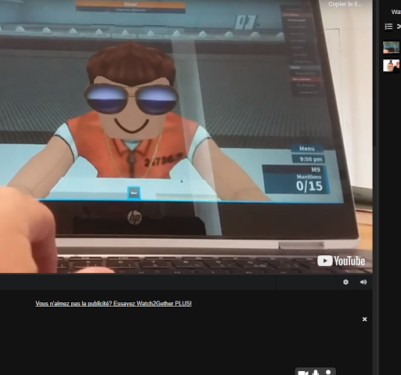Mute the player volume speaker

[363, 282]
